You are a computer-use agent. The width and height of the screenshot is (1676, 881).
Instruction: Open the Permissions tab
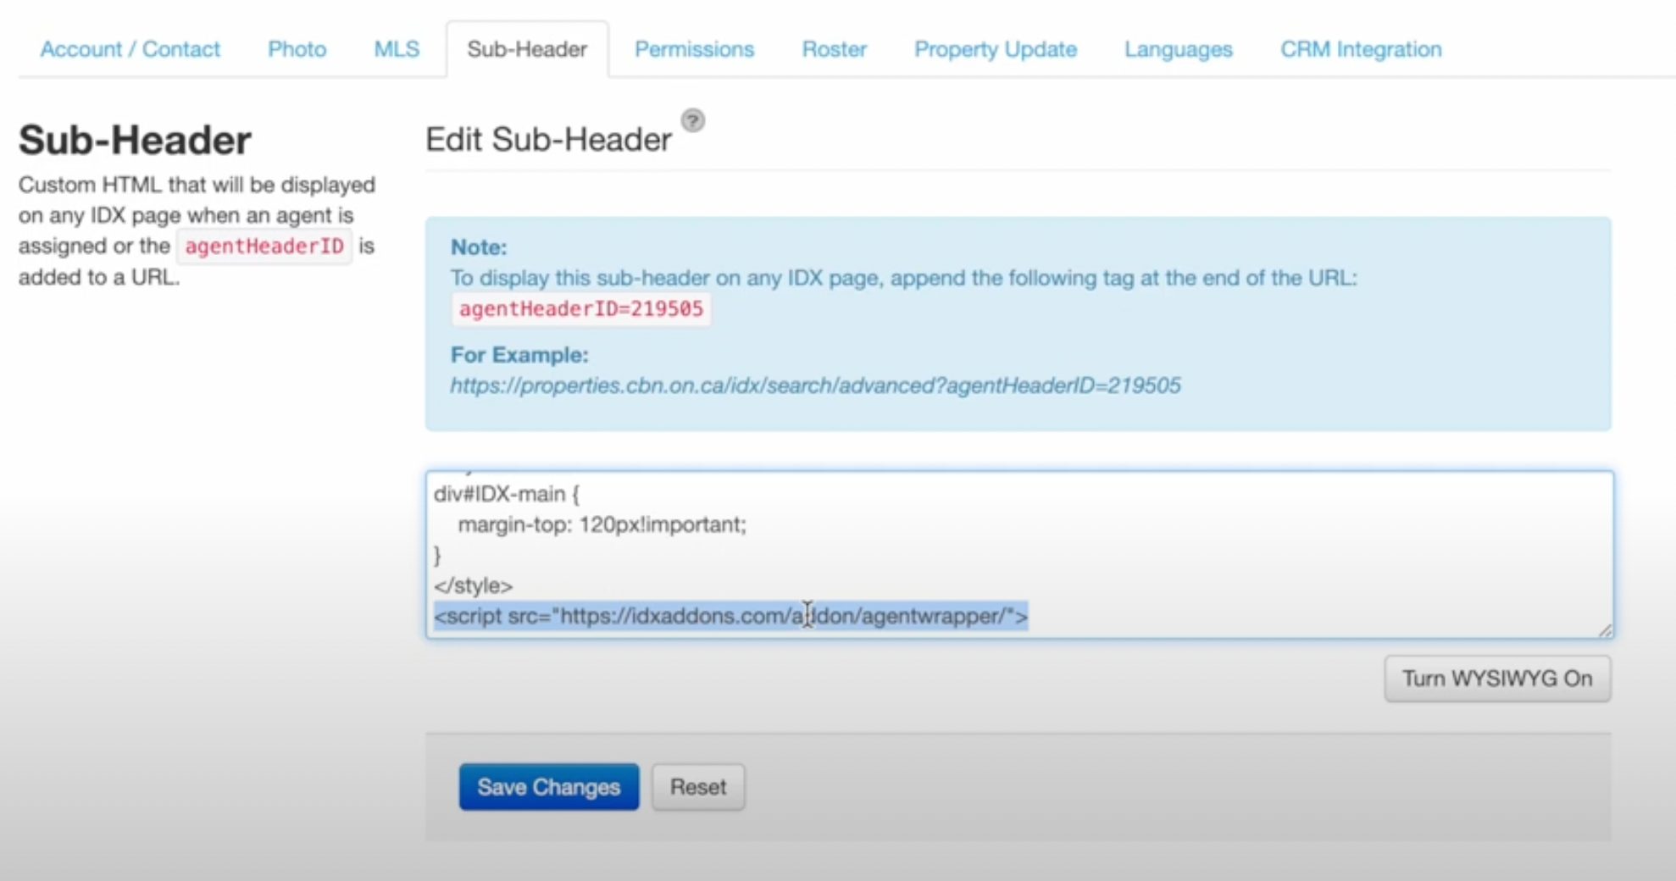click(694, 49)
